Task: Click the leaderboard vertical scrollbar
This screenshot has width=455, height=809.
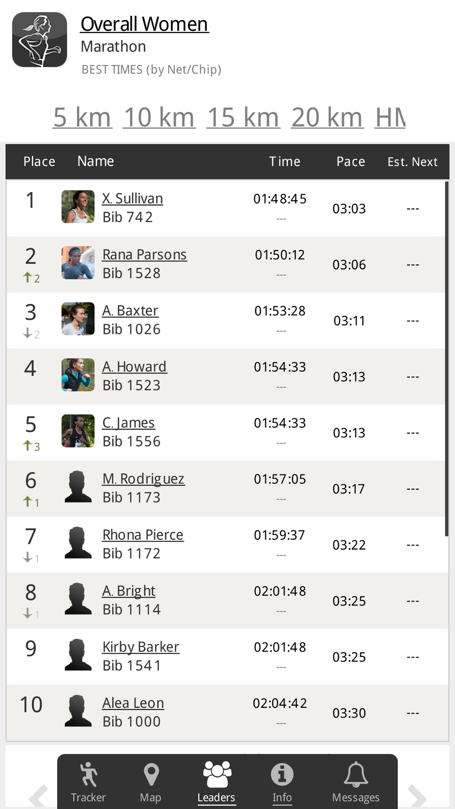Action: [x=447, y=359]
